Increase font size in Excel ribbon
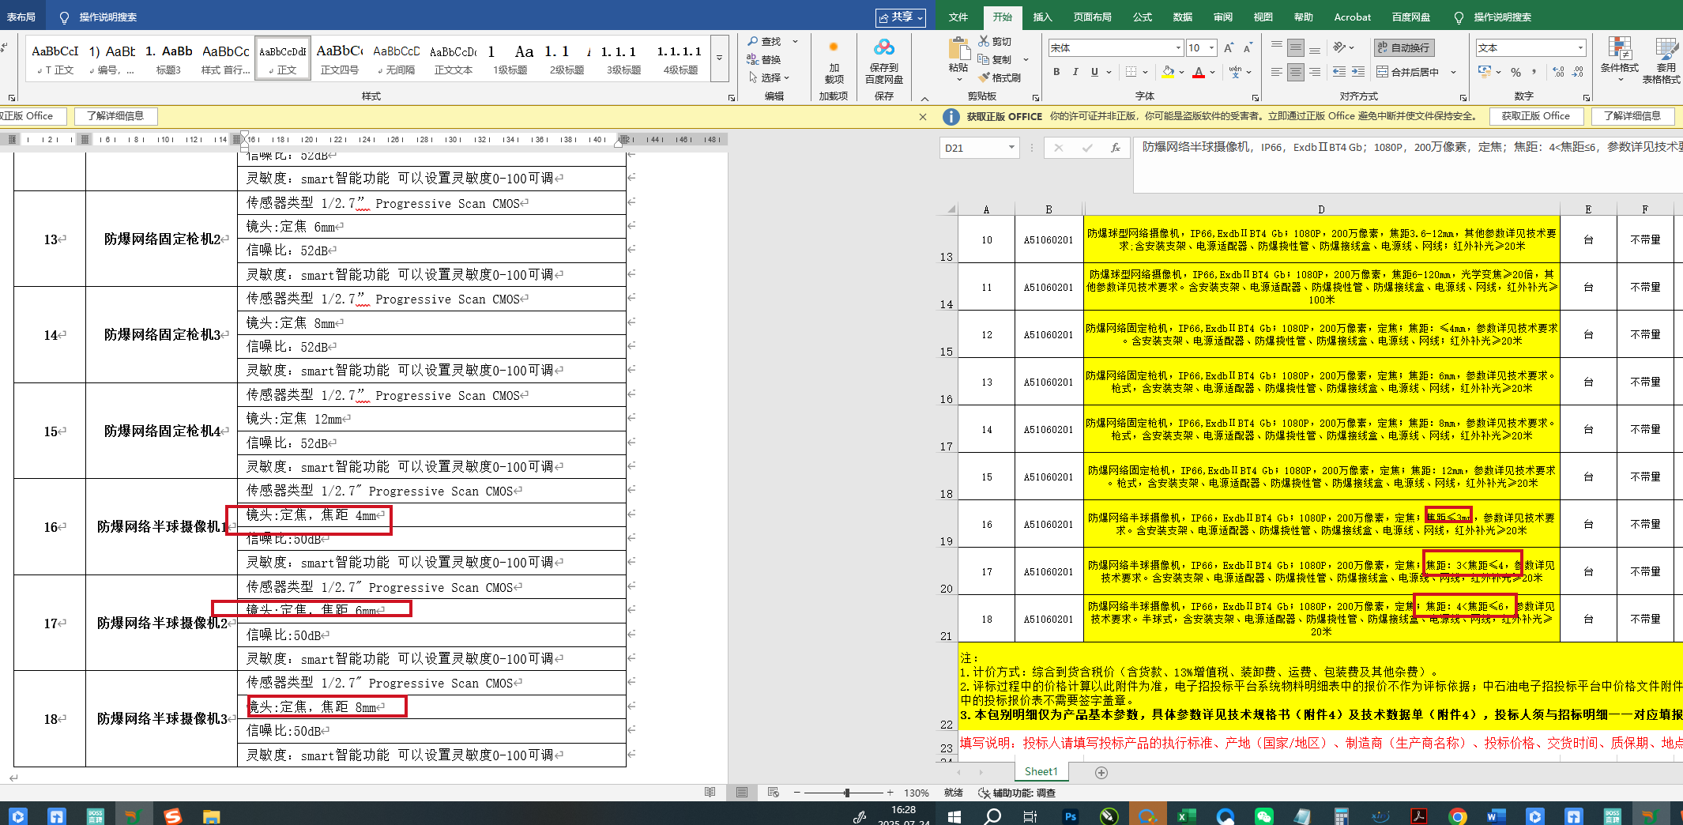The height and width of the screenshot is (825, 1683). coord(1229,48)
